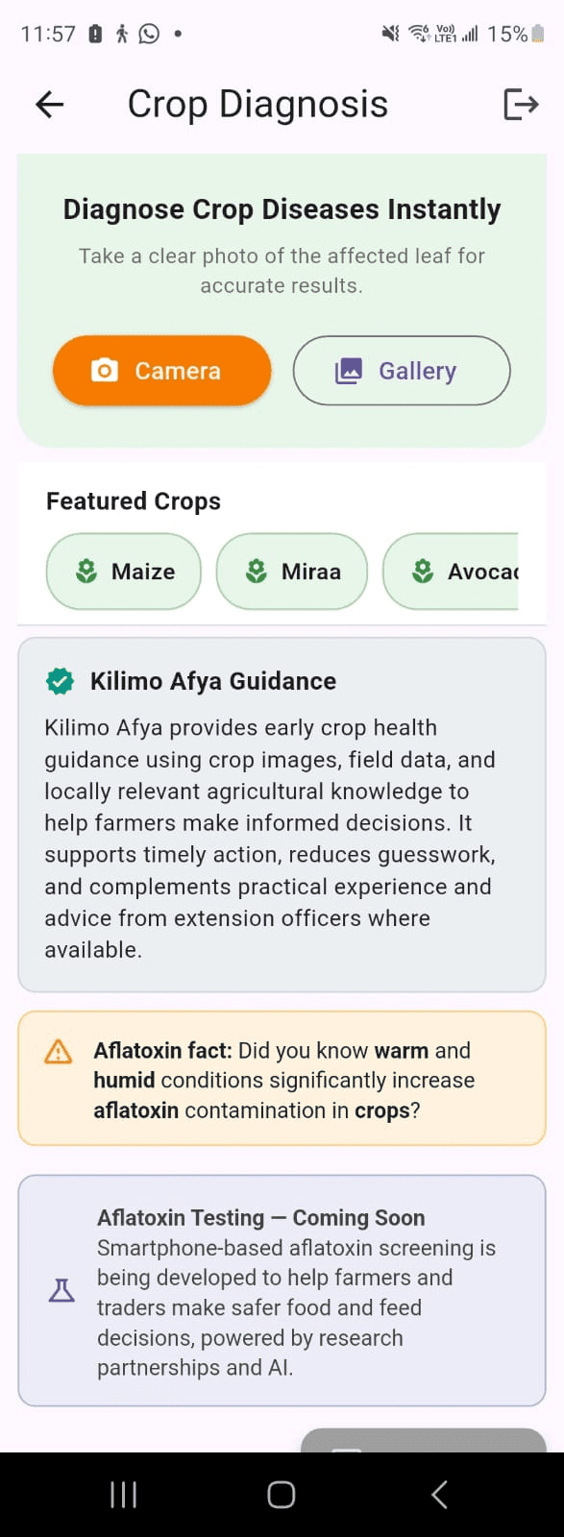Tap the plant icon beside Miraa
Image resolution: width=564 pixels, height=1537 pixels.
[255, 571]
